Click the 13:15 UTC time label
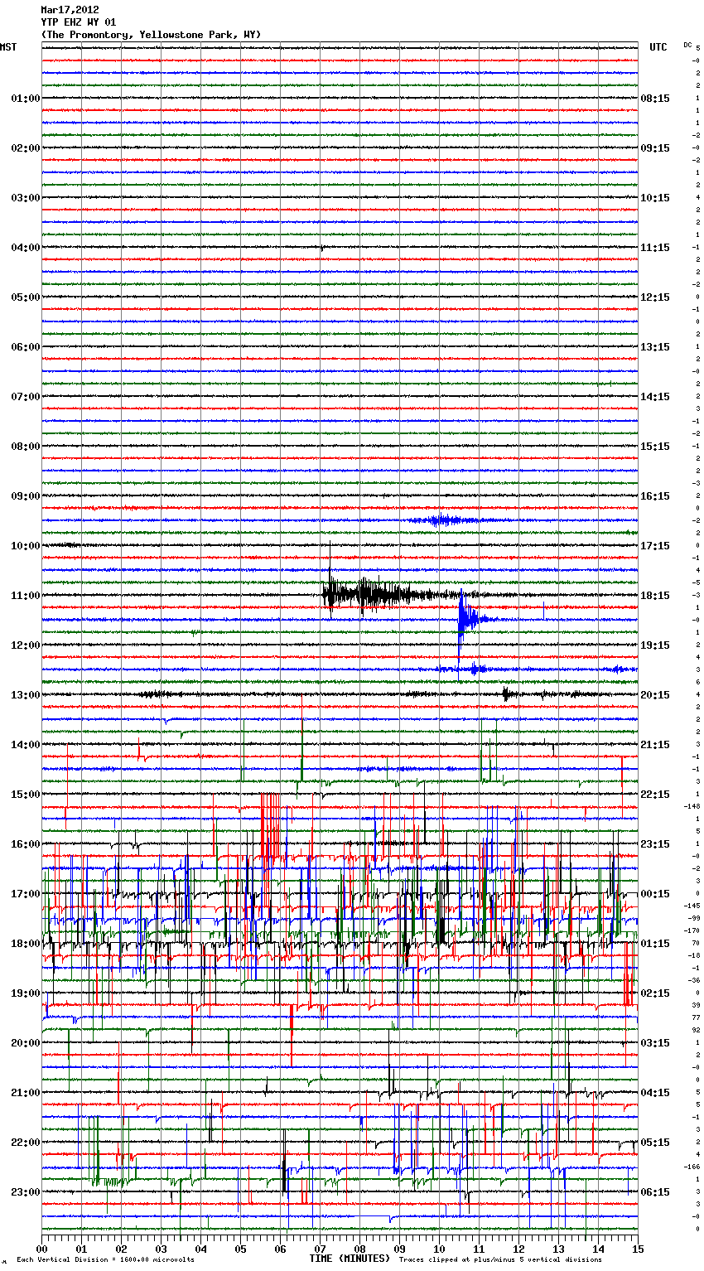This screenshot has height=1271, width=704. 655,347
